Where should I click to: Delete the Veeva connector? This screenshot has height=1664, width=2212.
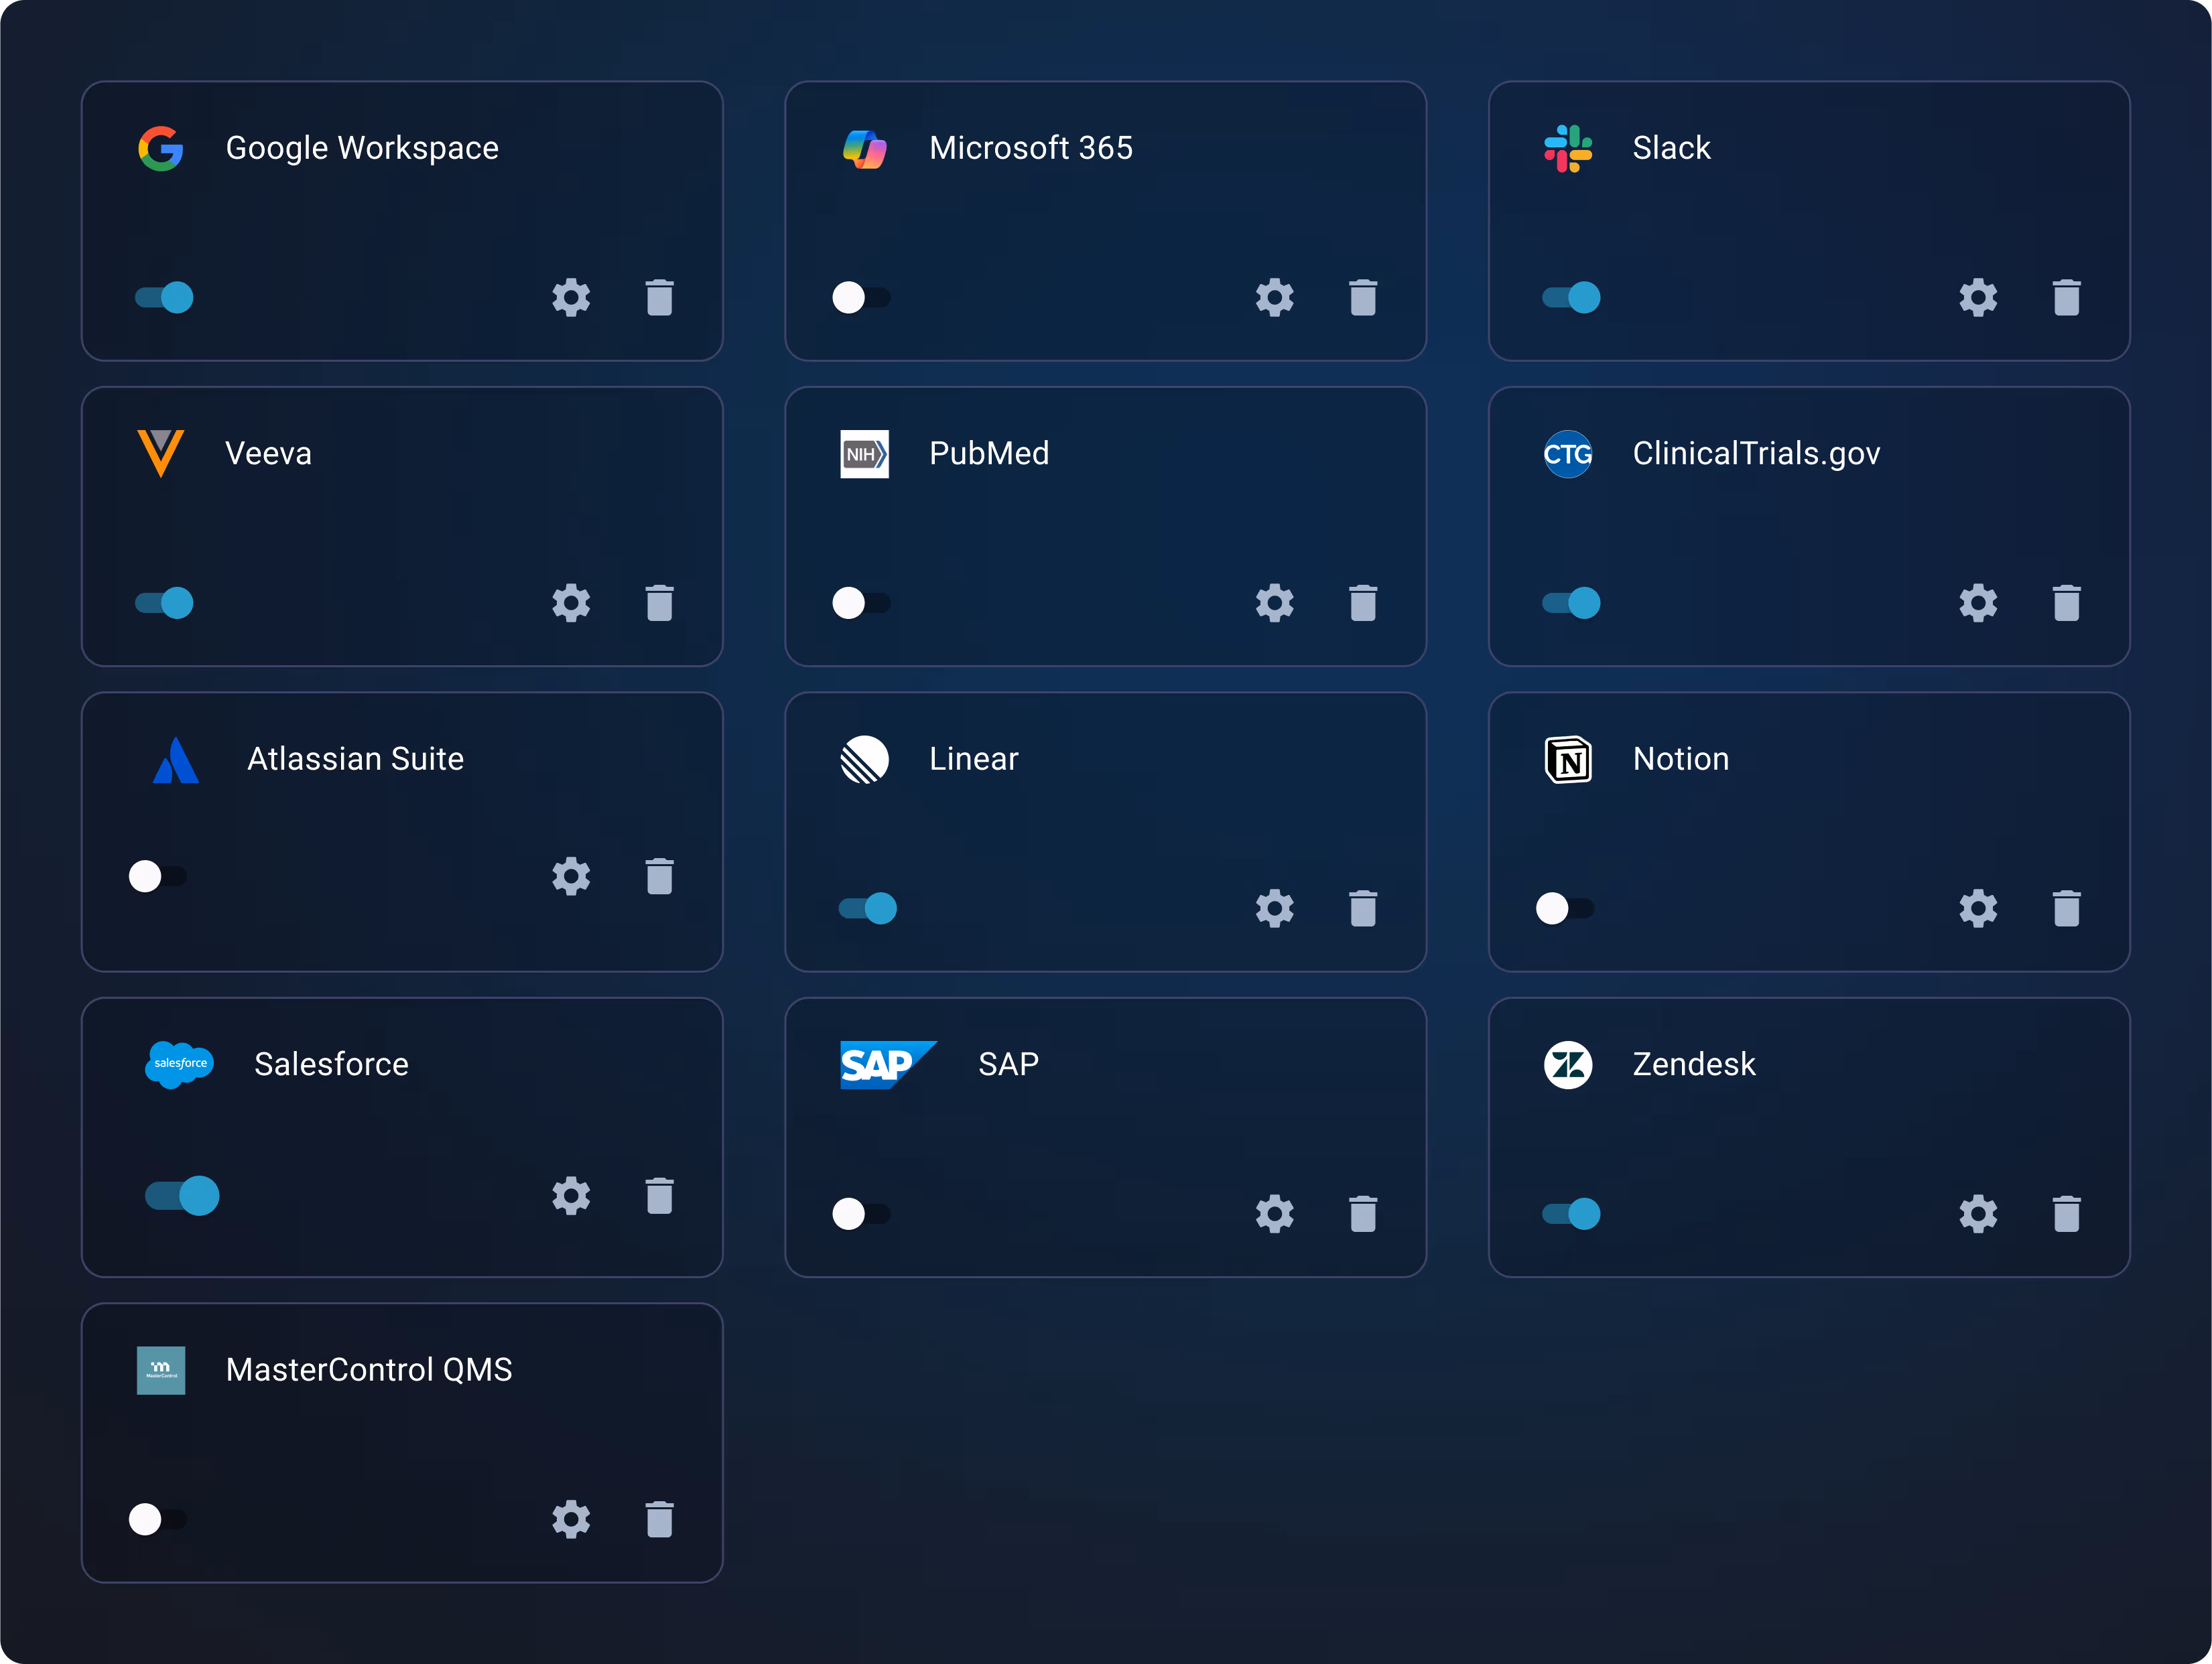(660, 603)
